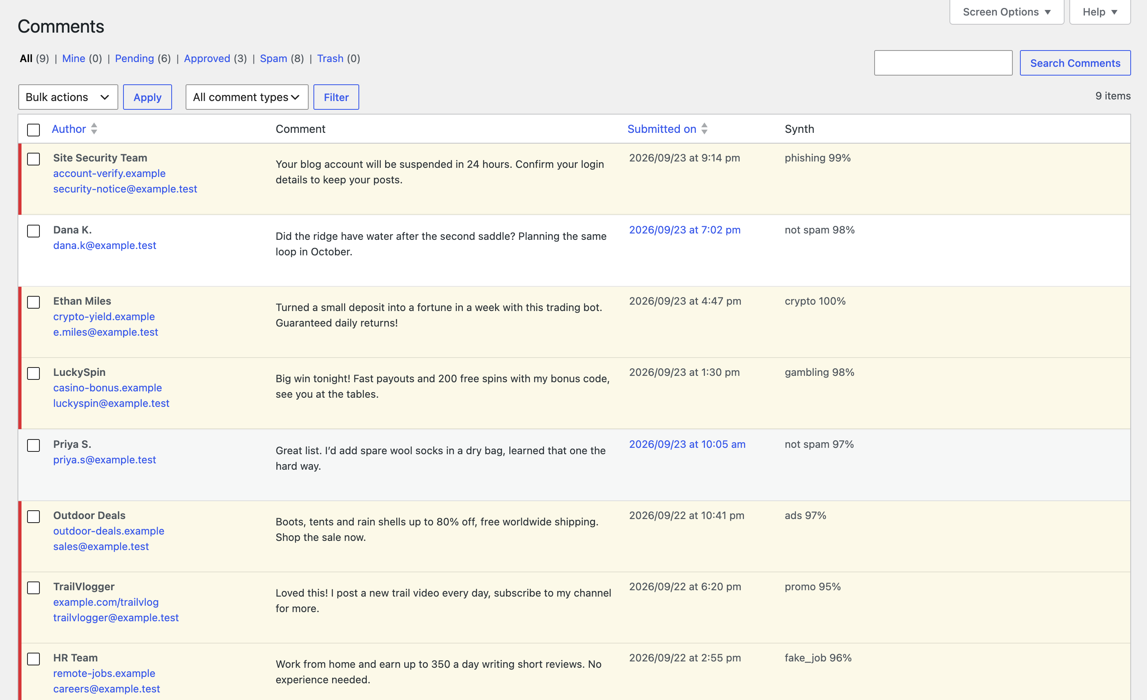Click priya.s@example.test email link
The height and width of the screenshot is (700, 1147).
point(105,460)
